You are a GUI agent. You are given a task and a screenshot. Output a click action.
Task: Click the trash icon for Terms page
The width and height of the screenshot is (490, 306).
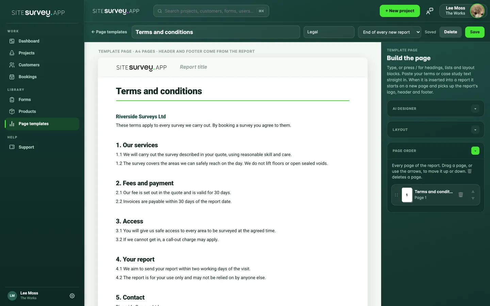tap(461, 195)
